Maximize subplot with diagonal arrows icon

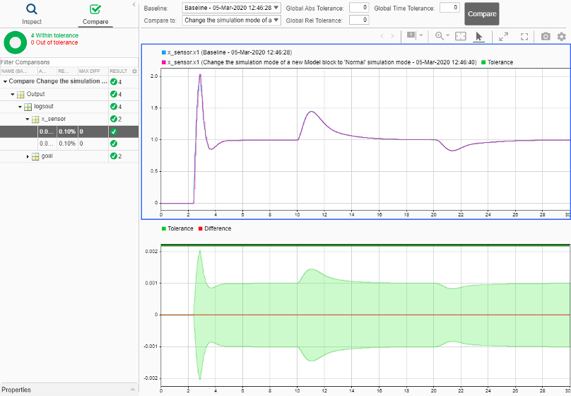coord(504,37)
